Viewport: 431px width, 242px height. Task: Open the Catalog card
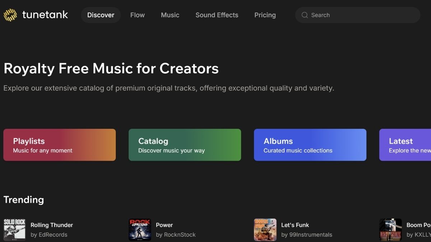point(185,145)
